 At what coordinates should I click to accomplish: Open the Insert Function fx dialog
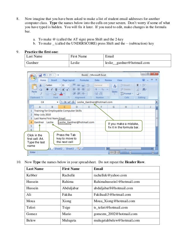(x=73, y=102)
